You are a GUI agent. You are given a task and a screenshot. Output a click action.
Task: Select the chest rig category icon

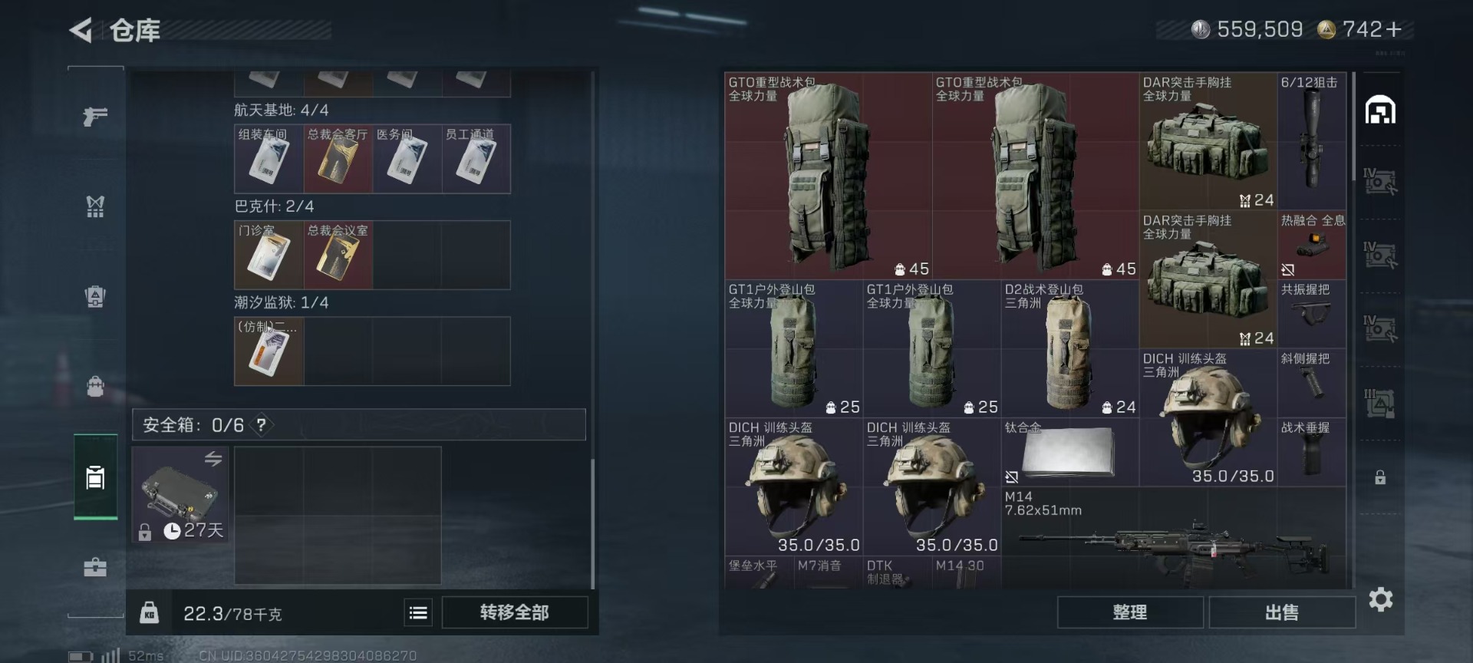point(95,295)
